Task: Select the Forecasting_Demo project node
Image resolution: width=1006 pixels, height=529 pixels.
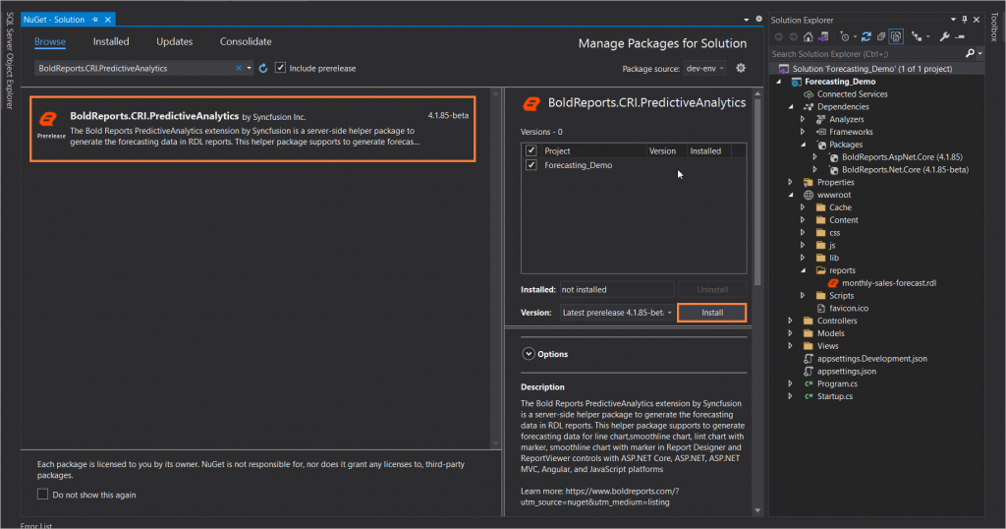Action: [840, 82]
